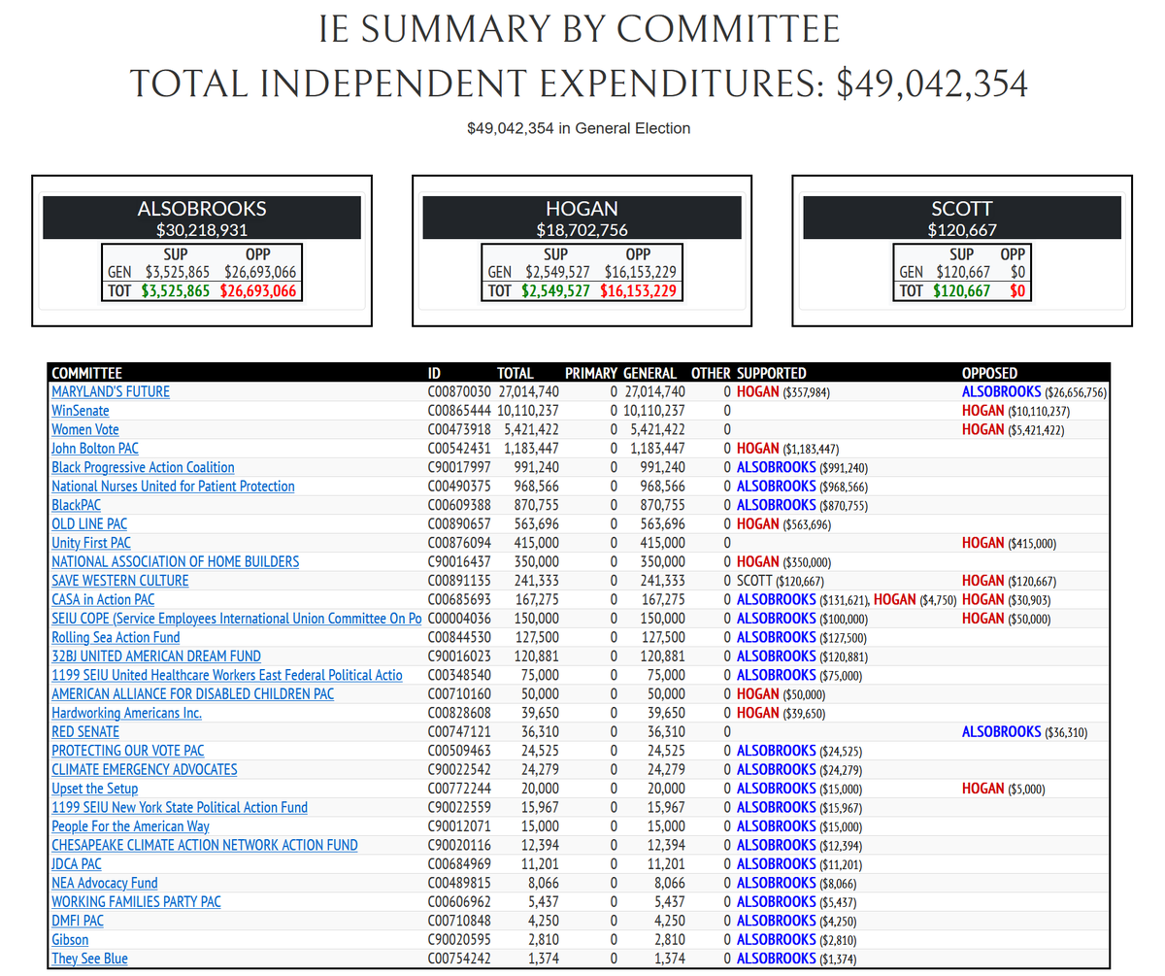
Task: Click the COMMITTEE column header
Action: click(x=87, y=373)
